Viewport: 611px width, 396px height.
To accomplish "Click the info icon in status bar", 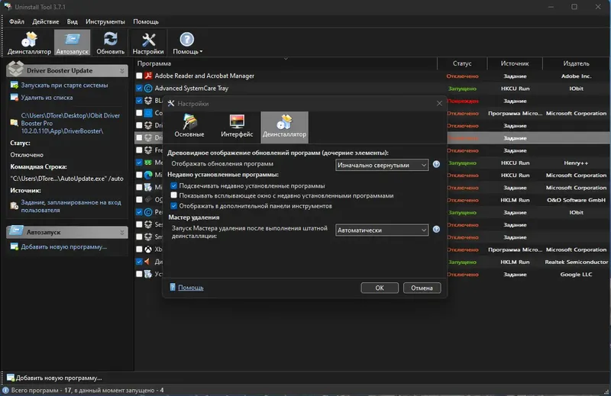I will pyautogui.click(x=5, y=390).
